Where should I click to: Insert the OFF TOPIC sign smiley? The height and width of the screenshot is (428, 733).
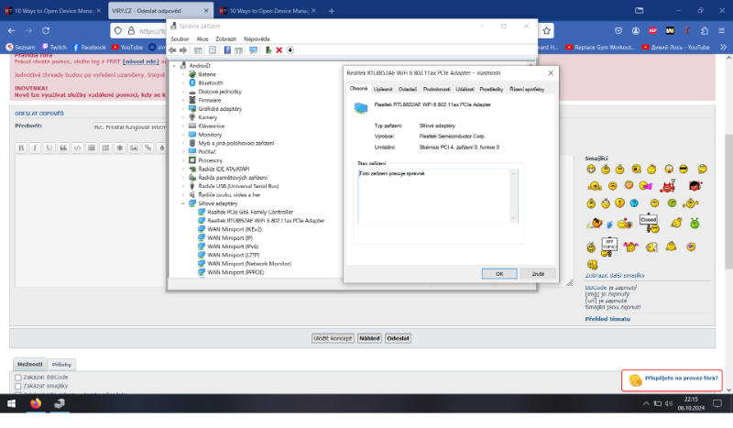[608, 247]
